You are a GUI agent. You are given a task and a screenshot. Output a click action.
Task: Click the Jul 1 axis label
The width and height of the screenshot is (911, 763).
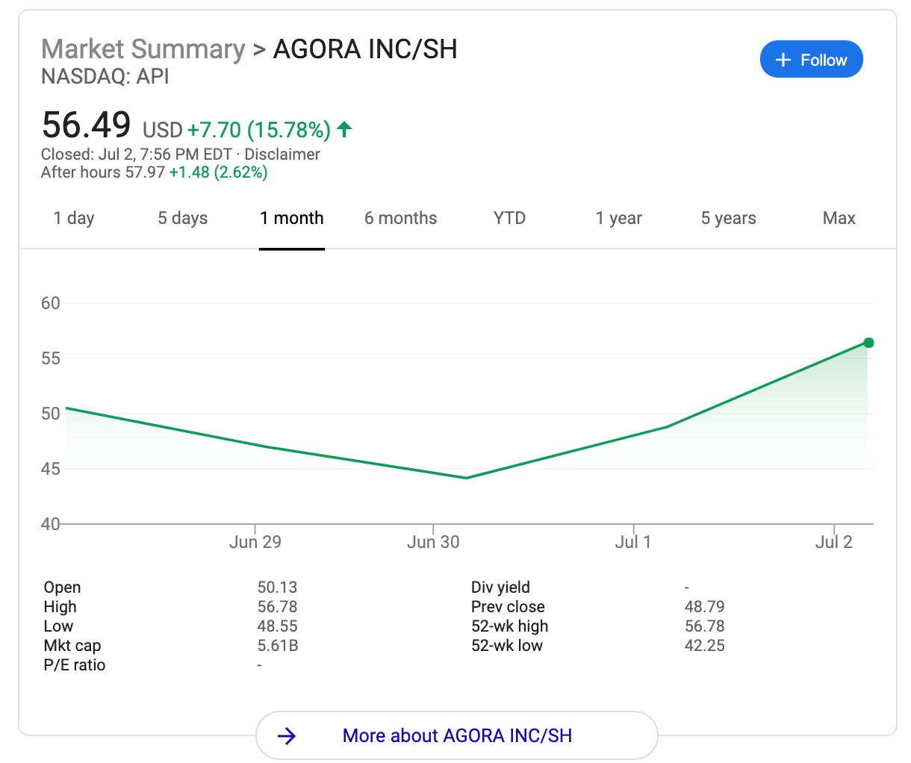pyautogui.click(x=633, y=542)
